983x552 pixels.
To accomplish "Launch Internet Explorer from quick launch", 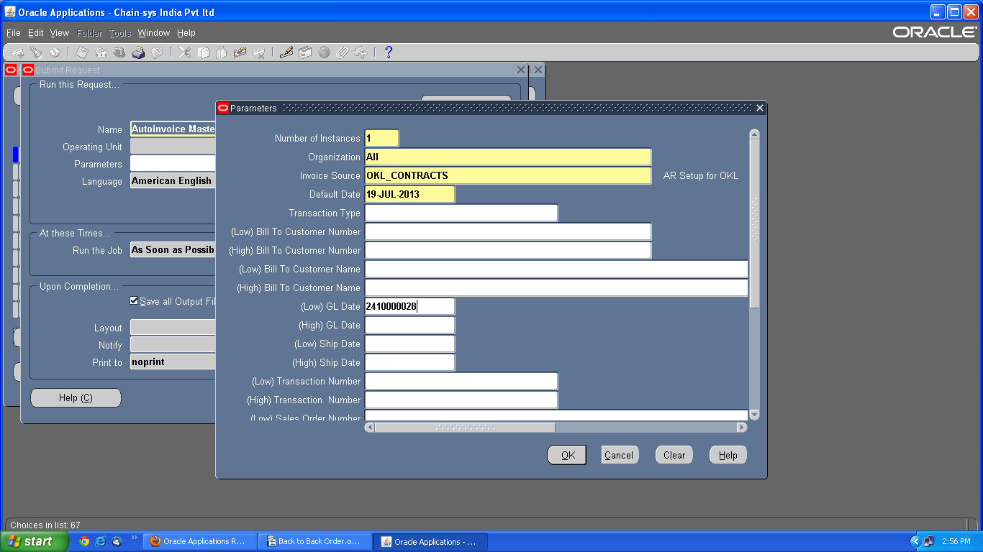I will [101, 541].
